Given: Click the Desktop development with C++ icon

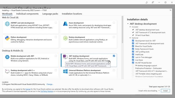Looking at the screenshot, I should pos(7,71).
